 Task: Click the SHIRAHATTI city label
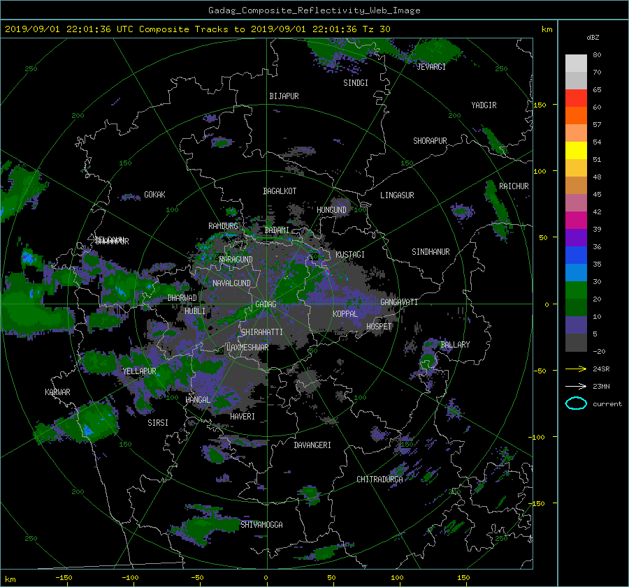tap(262, 332)
